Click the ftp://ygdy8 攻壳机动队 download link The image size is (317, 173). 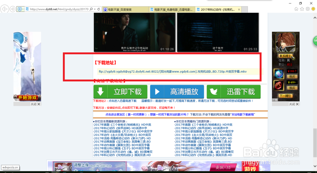[173, 72]
